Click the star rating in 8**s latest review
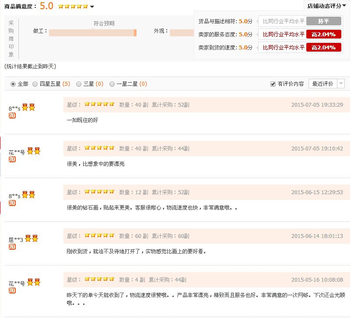Image resolution: width=354 pixels, height=318 pixels. point(99,104)
